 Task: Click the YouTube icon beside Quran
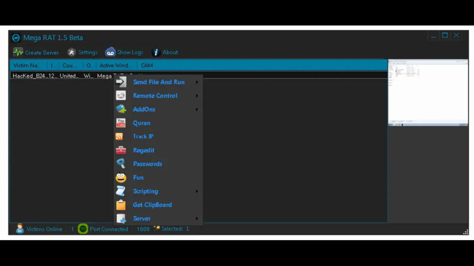[x=121, y=123]
